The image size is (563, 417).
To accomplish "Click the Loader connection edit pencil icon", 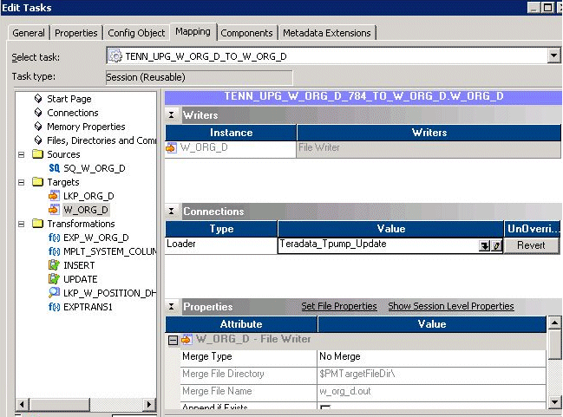I will click(x=496, y=246).
